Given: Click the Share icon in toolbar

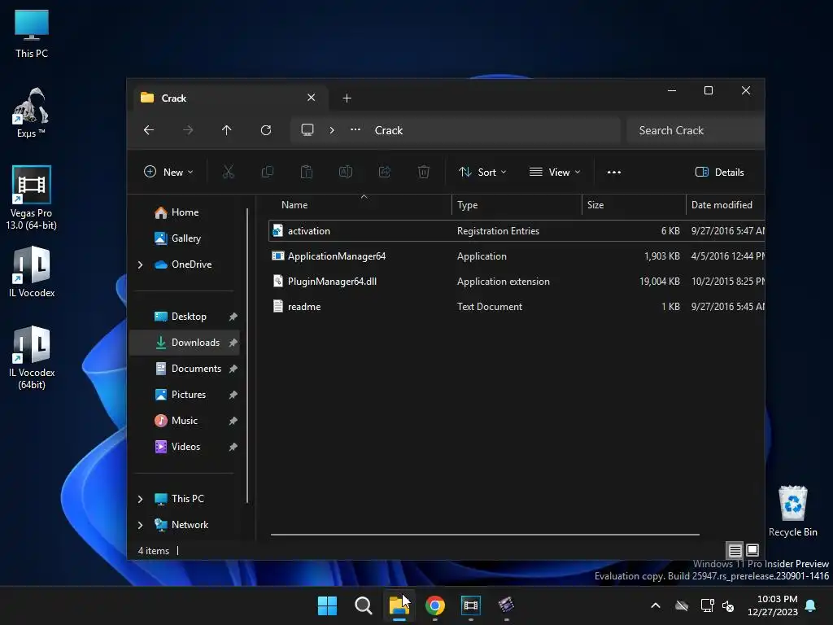Looking at the screenshot, I should click(385, 172).
